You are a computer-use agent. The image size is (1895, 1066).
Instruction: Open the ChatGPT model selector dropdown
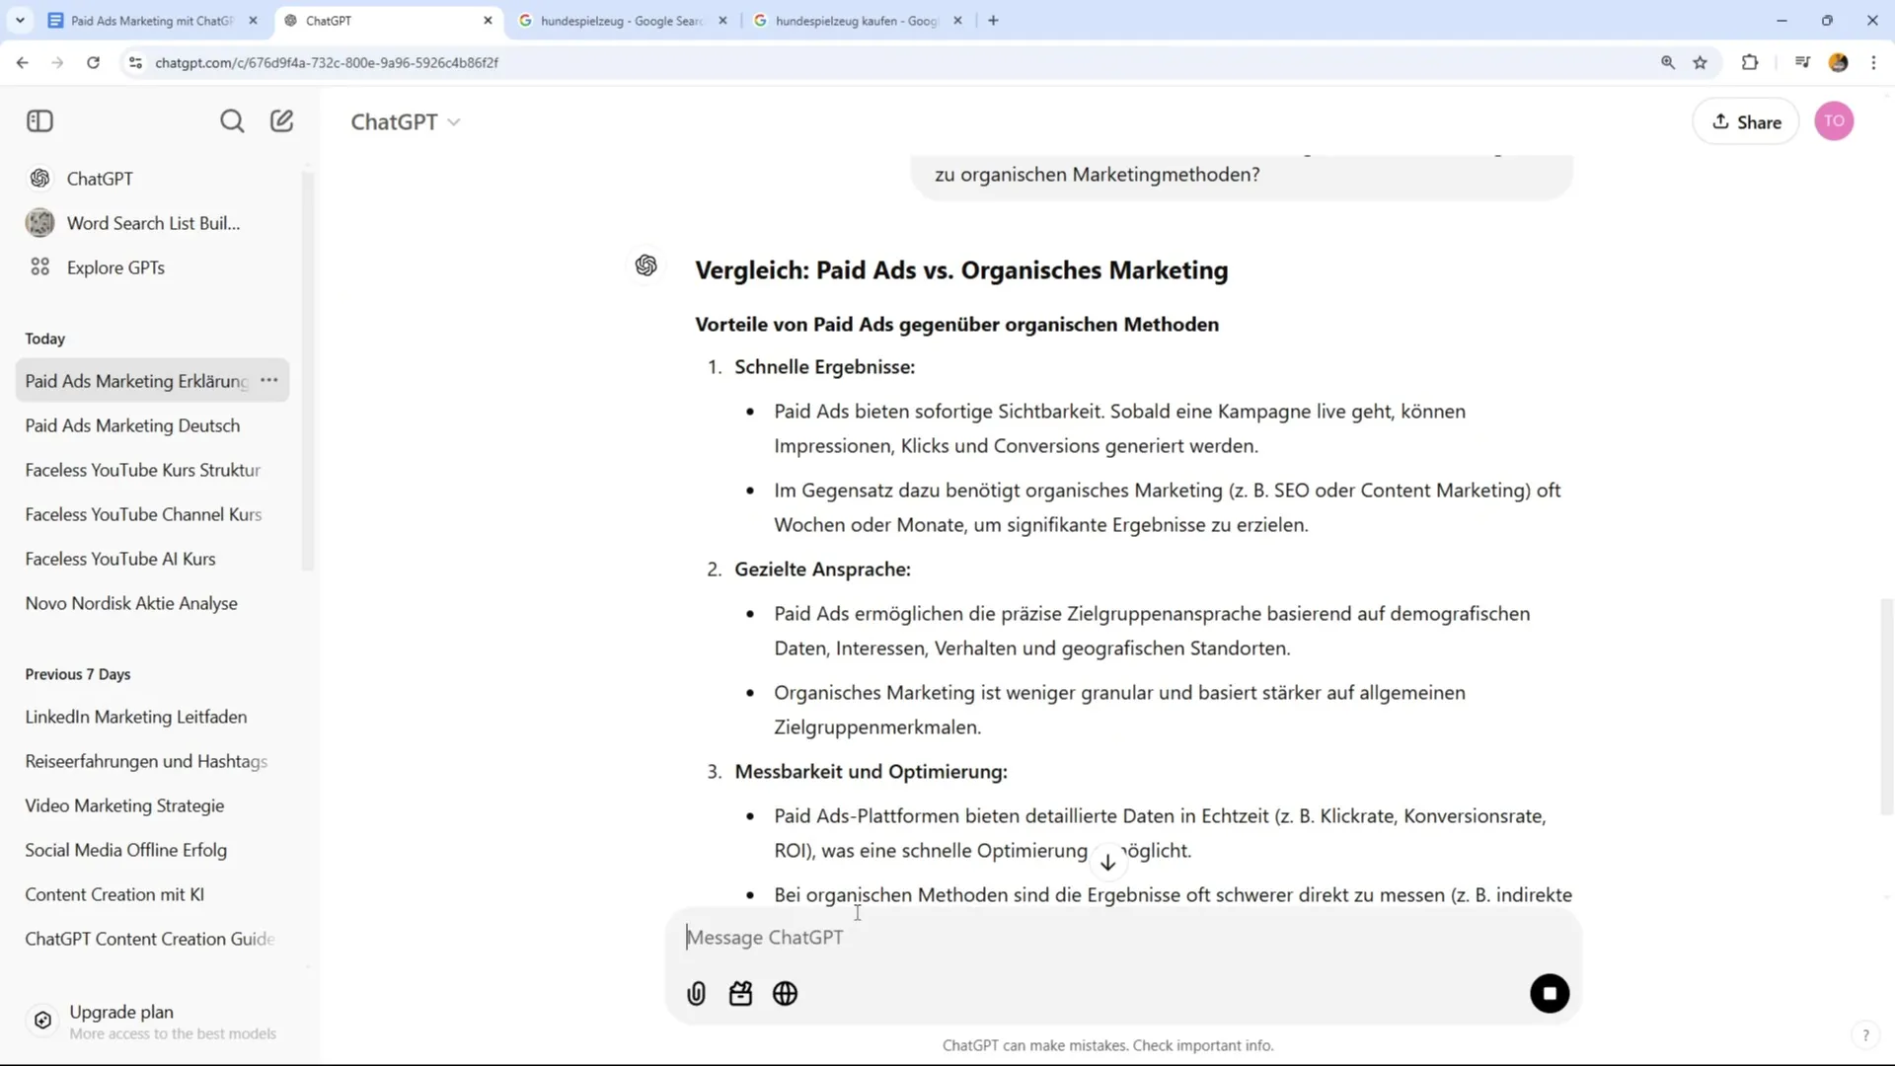coord(406,121)
